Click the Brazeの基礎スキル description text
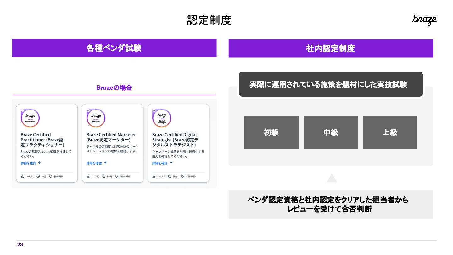Image resolution: width=453 pixels, height=255 pixels. point(46,154)
